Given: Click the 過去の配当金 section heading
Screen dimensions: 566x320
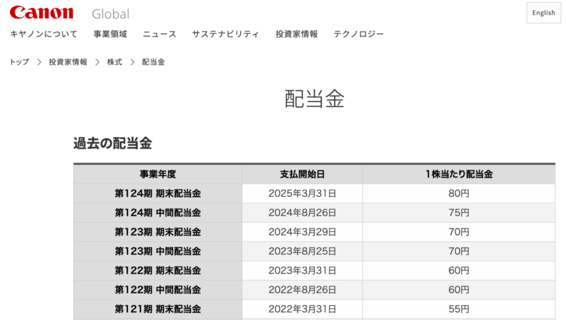Looking at the screenshot, I should click(x=113, y=143).
